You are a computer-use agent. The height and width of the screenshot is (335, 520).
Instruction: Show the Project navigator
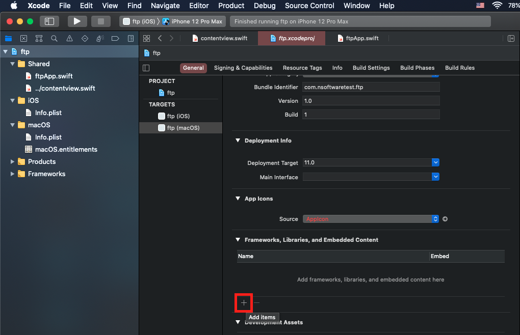point(8,38)
